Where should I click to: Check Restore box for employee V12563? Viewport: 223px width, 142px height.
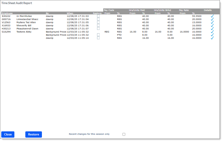(x=99, y=22)
